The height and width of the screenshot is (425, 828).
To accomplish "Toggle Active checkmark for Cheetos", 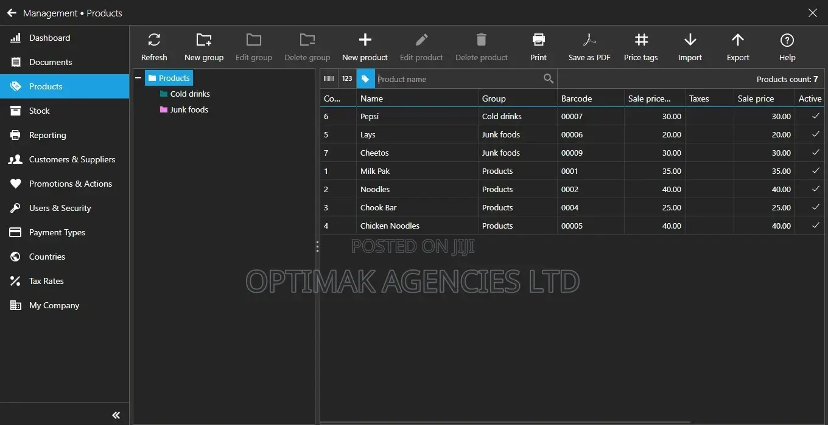I will click(816, 152).
